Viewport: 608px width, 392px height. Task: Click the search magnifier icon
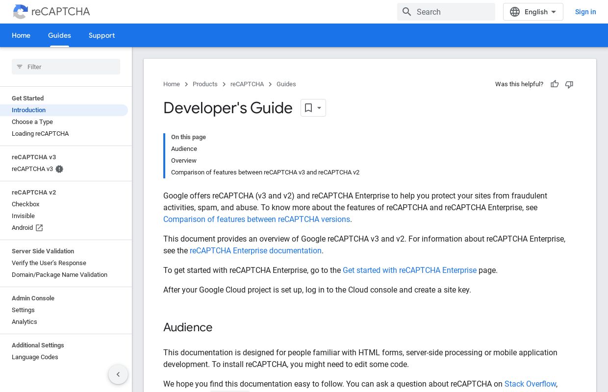point(406,12)
